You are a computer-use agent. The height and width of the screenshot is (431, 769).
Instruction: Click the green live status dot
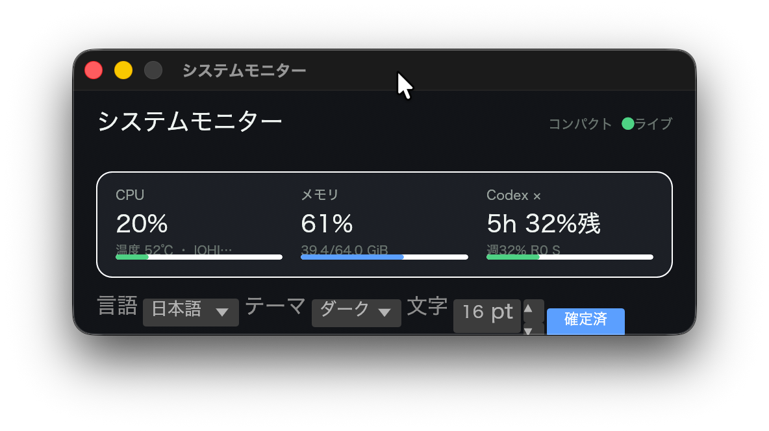tap(628, 123)
